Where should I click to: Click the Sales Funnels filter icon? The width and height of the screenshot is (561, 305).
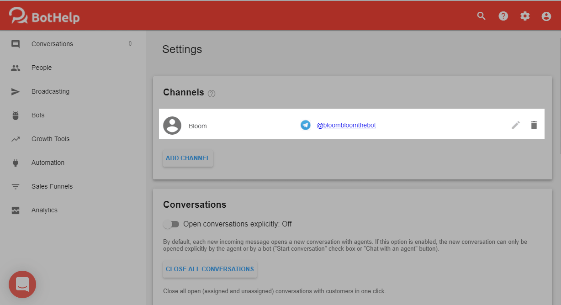16,187
